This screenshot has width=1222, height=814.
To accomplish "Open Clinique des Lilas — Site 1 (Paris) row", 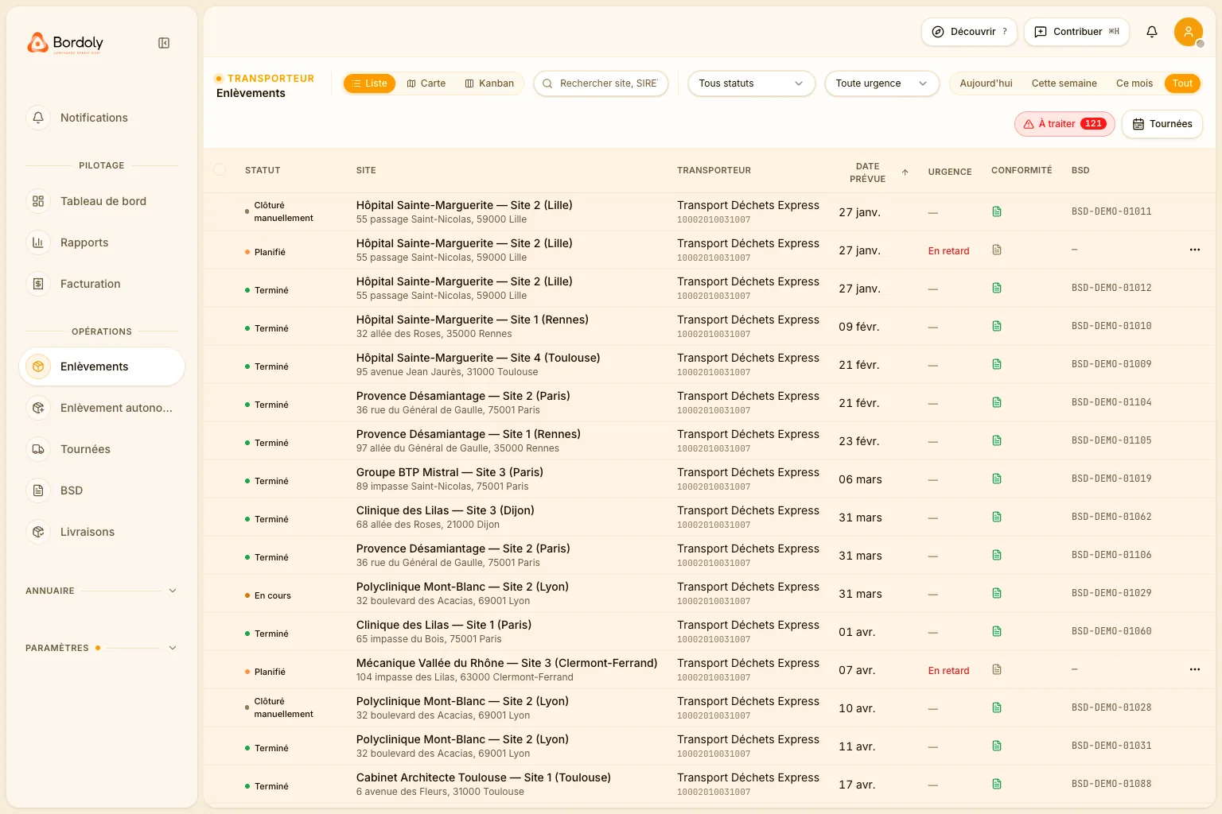I will coord(709,632).
